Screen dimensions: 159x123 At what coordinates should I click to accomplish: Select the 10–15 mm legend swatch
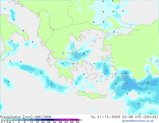(33, 120)
